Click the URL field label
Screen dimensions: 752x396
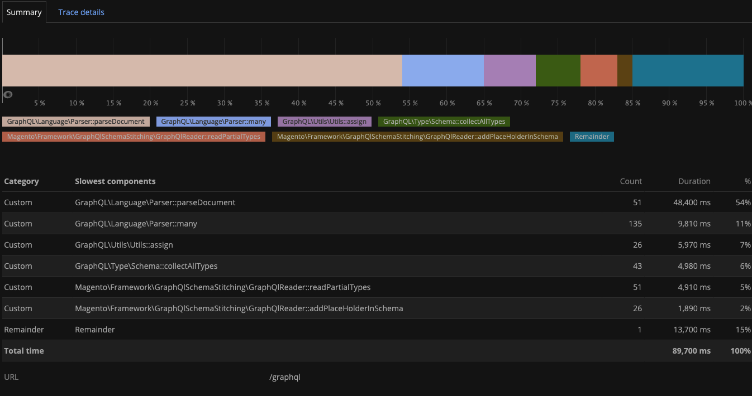click(x=11, y=377)
